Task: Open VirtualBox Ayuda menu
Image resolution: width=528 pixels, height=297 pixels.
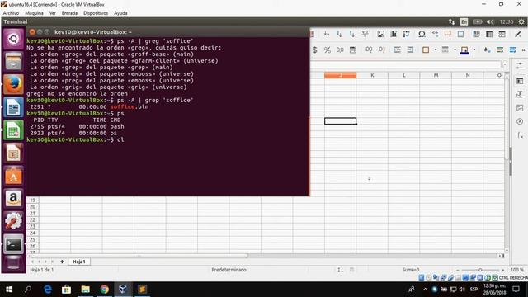Action: coord(120,13)
